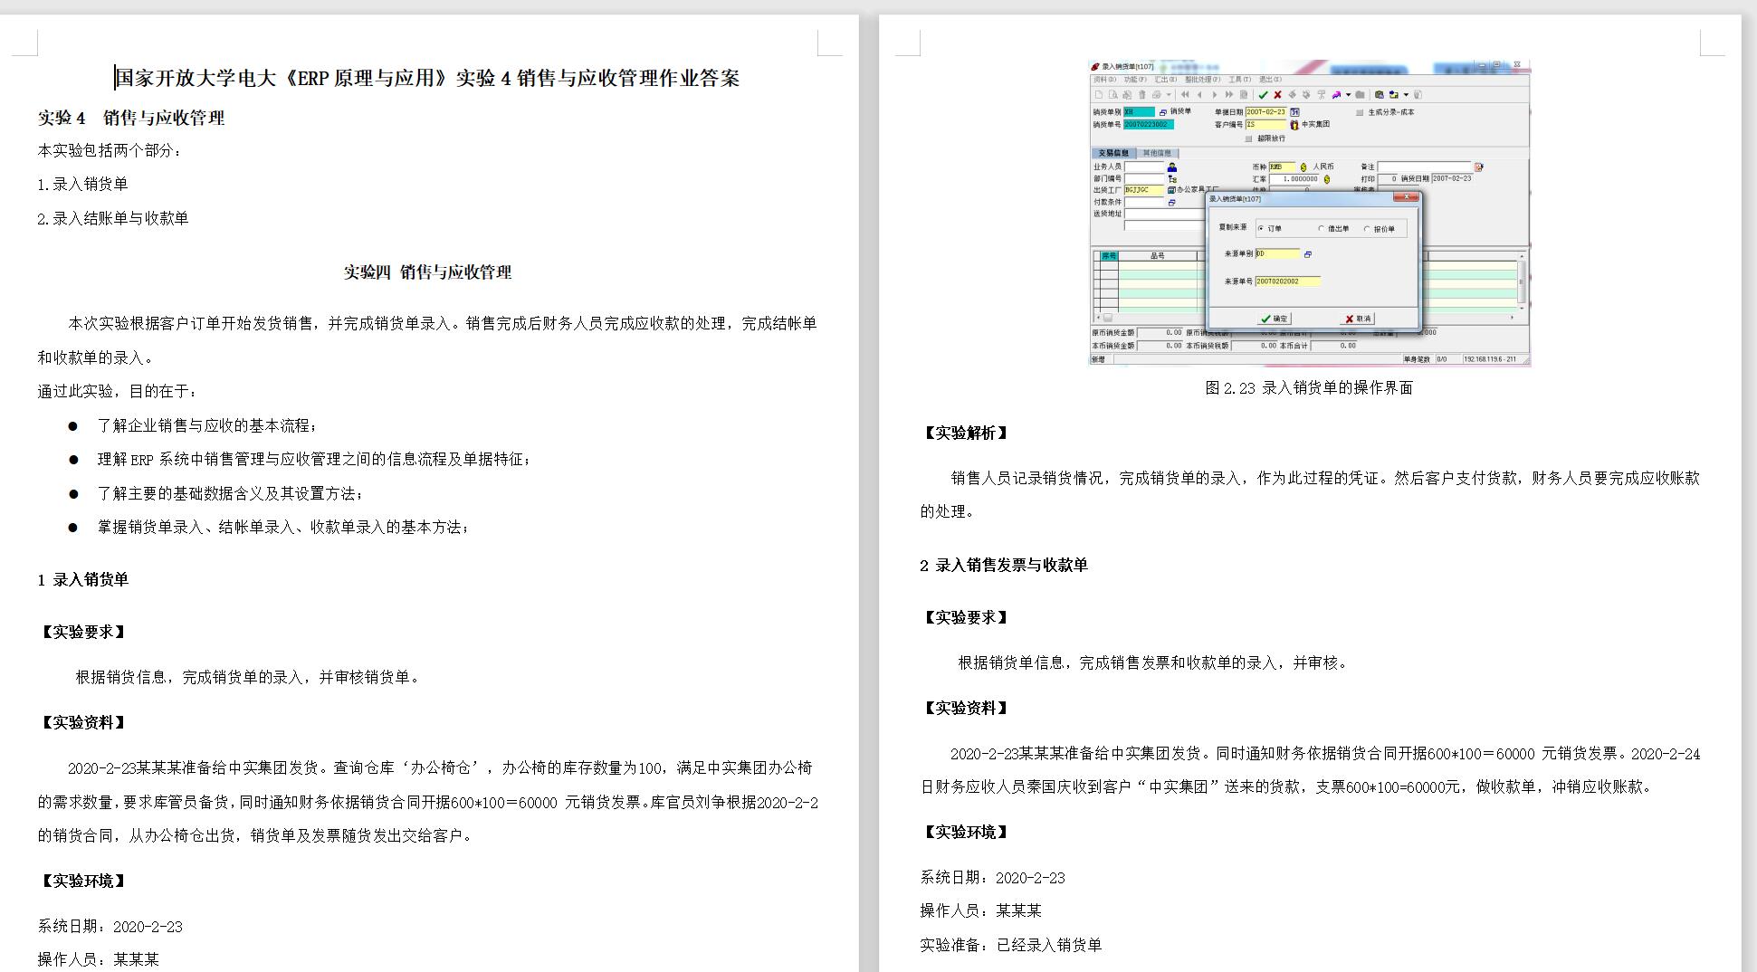The height and width of the screenshot is (972, 1757).
Task: Click the green checkmark save icon in toolbar
Action: tap(1263, 94)
